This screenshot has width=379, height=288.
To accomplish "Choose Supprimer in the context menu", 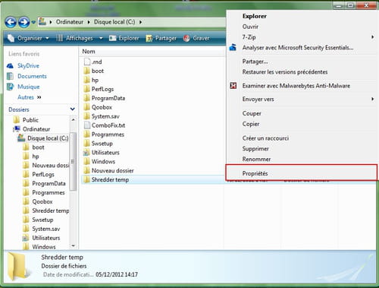I will click(x=255, y=149).
